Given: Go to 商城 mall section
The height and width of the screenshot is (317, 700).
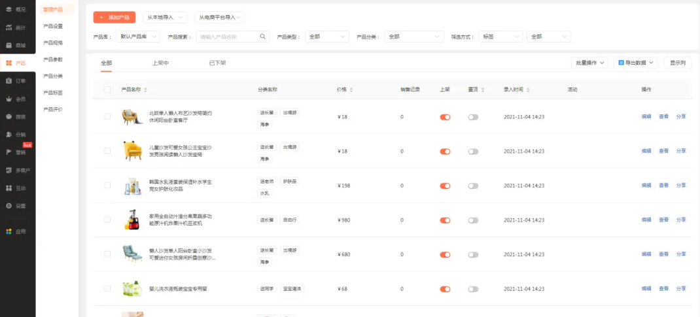Looking at the screenshot, I should point(17,46).
